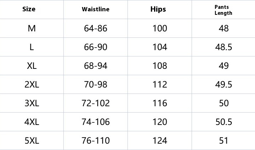Select the 5XL size cell
The width and height of the screenshot is (255, 150).
[x=32, y=140]
